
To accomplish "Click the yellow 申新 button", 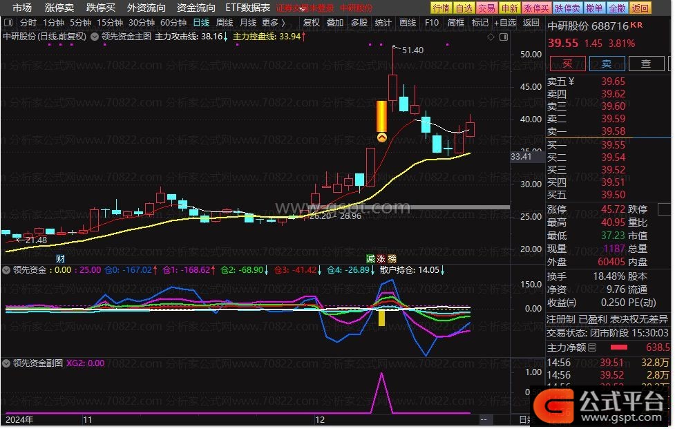I will [x=510, y=8].
